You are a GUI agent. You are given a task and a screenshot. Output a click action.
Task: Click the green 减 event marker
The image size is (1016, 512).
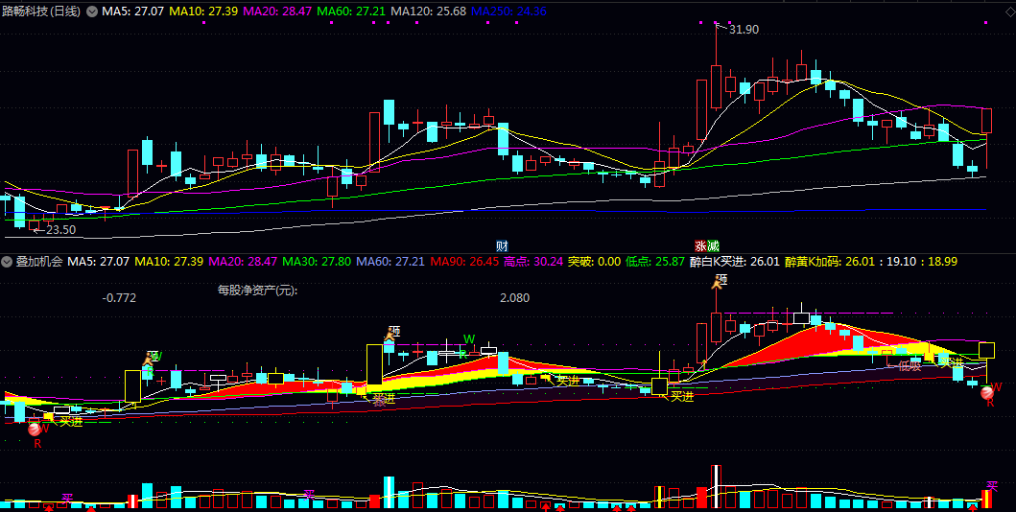[713, 246]
